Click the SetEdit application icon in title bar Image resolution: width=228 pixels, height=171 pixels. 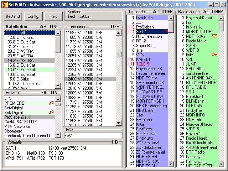[x=3, y=5]
